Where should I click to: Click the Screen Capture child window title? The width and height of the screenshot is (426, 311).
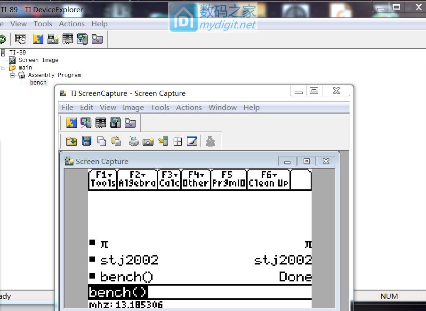102,161
